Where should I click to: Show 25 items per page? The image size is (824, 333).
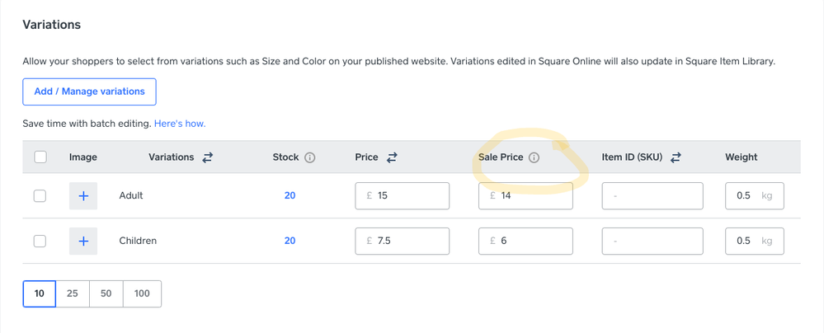[73, 293]
